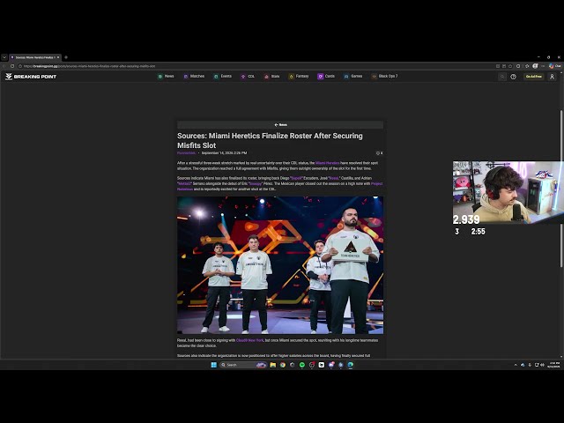Screen dimensions: 564x423
Task: Click the Heretics roster article photo
Action: click(280, 265)
